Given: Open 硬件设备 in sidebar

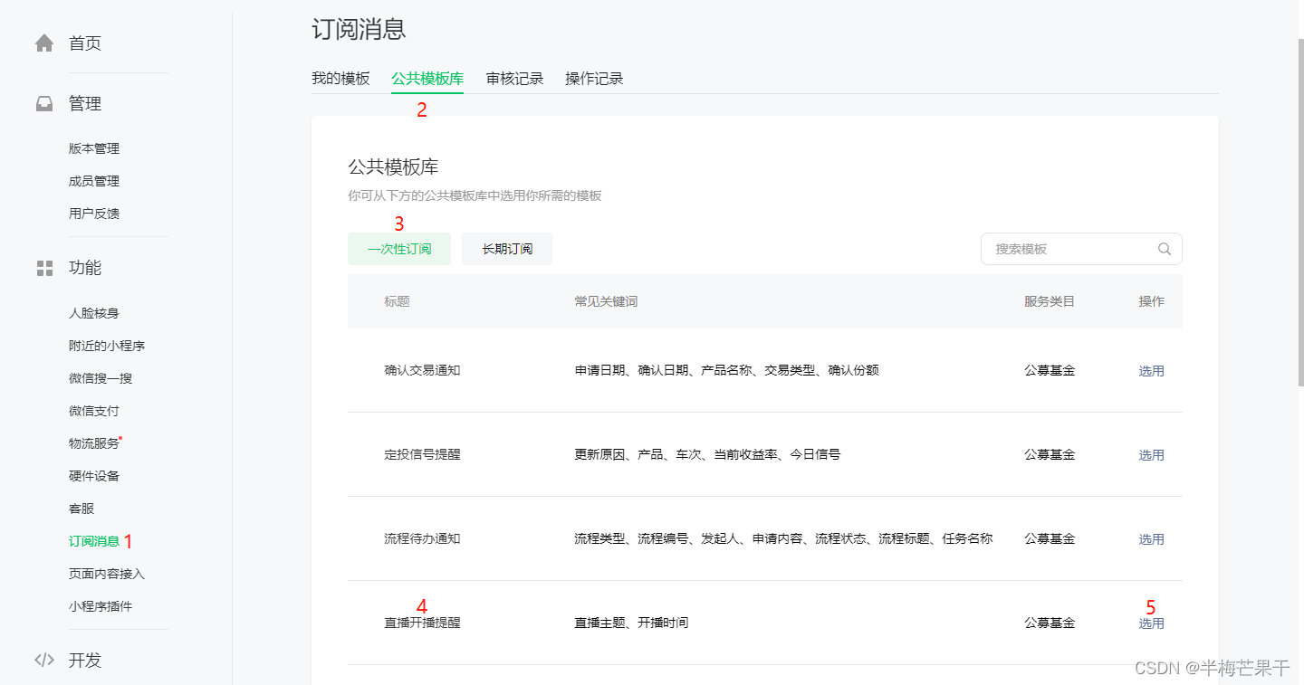Looking at the screenshot, I should [x=94, y=476].
